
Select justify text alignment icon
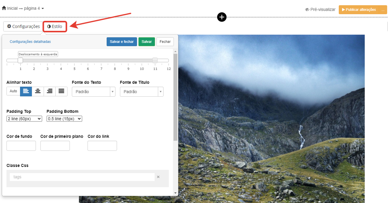[61, 92]
